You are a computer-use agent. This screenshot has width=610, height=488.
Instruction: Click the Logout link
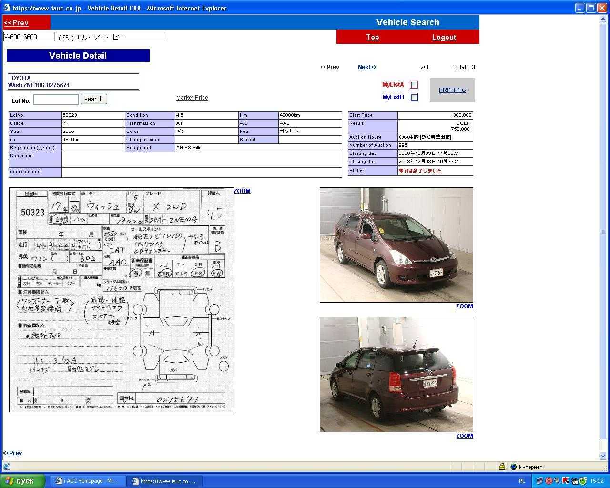444,37
